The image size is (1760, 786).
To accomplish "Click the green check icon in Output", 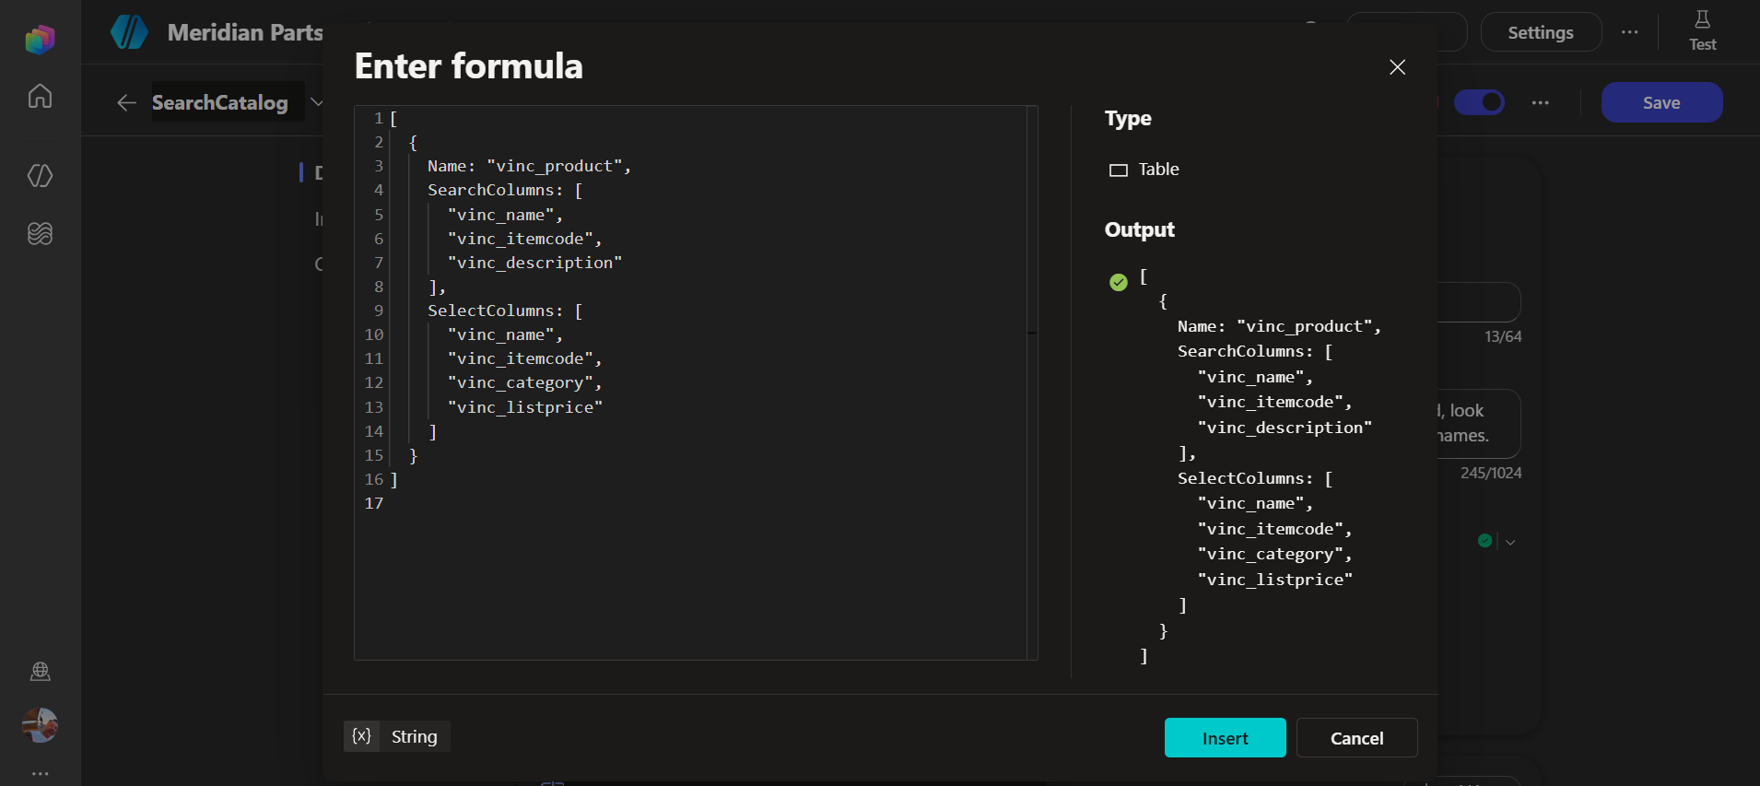I will click(x=1119, y=282).
